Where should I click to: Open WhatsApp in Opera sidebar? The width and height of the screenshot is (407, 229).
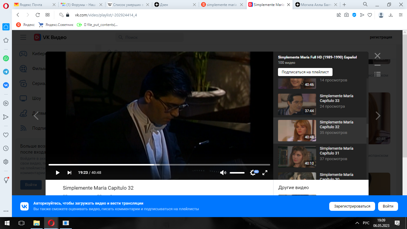click(6, 58)
